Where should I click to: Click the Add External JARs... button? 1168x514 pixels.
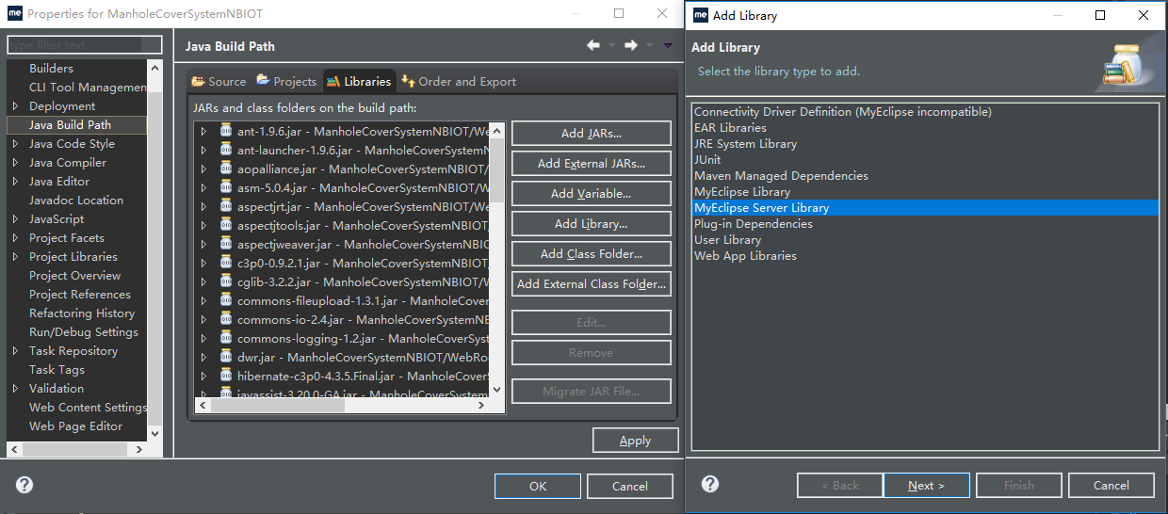point(592,164)
